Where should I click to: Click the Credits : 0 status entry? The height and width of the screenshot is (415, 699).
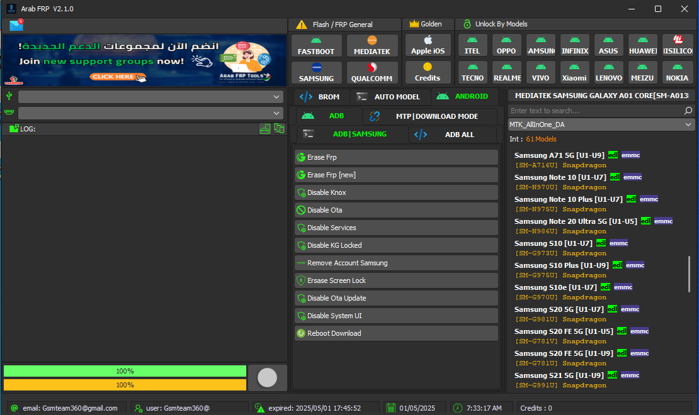(x=536, y=408)
